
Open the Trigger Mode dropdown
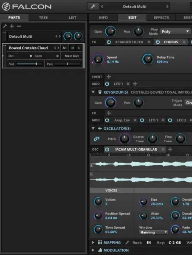coord(188,103)
